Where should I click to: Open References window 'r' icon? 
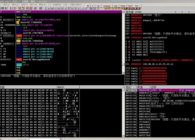coord(79,8)
